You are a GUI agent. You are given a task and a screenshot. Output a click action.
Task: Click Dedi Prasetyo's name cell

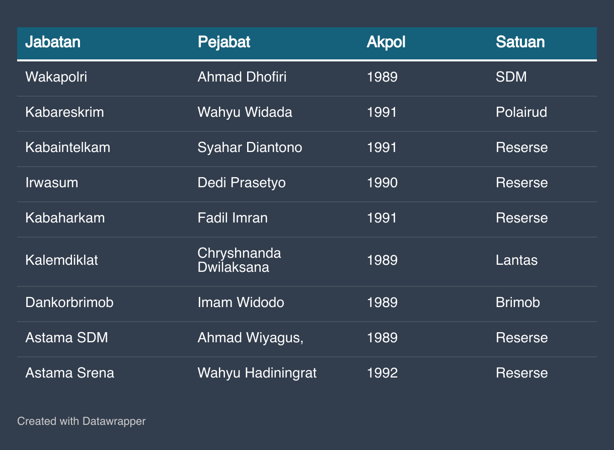242,182
